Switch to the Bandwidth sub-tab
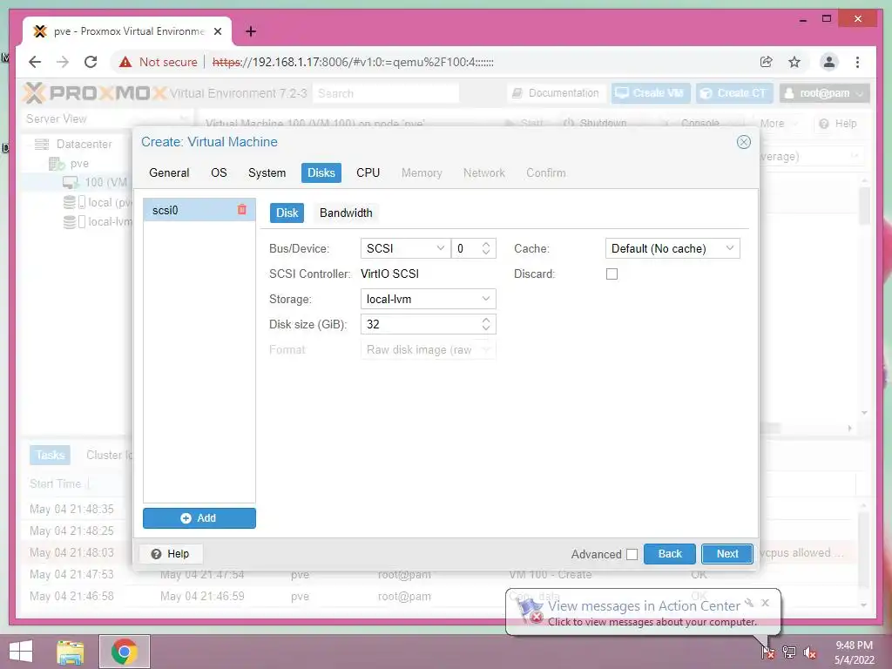This screenshot has width=892, height=669. (346, 213)
